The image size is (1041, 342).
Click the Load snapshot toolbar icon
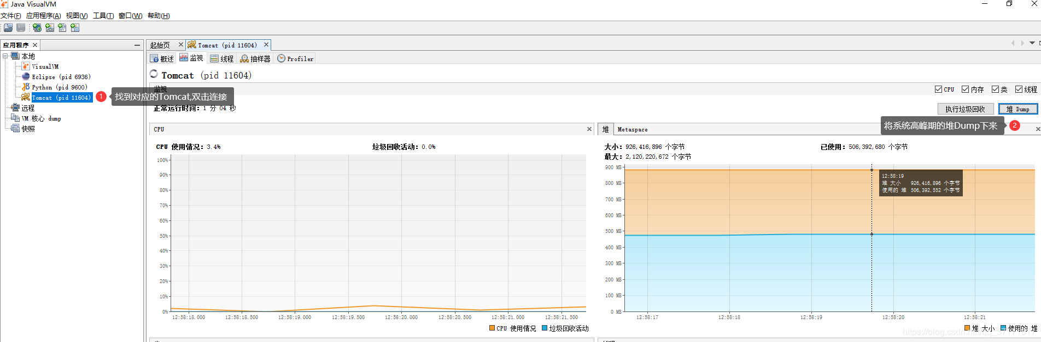[x=8, y=27]
